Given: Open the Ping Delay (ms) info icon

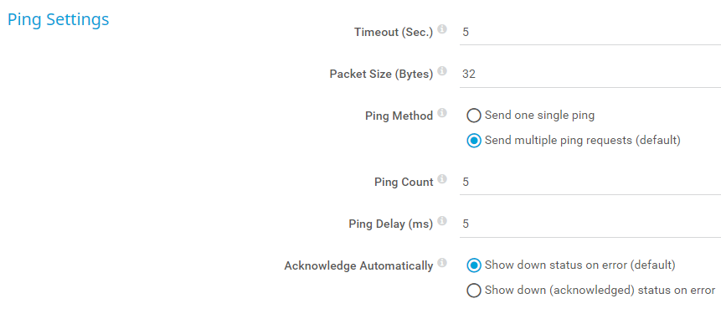Looking at the screenshot, I should (x=442, y=221).
